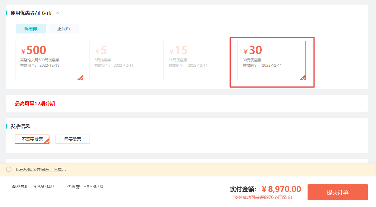Select the ¥15 元优惠券 card
This screenshot has height=207, width=376.
(x=197, y=60)
